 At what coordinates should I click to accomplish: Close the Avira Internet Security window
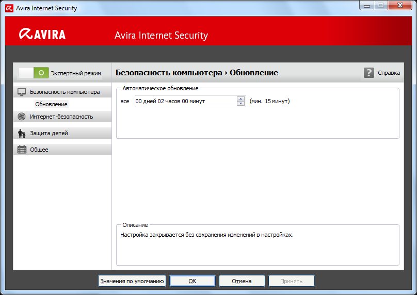click(400, 6)
